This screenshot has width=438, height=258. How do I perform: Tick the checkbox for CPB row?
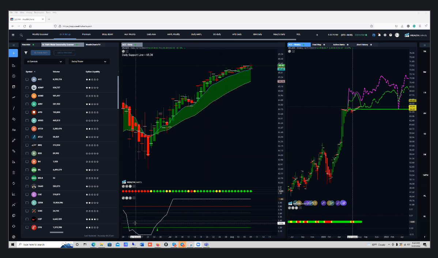point(27,227)
